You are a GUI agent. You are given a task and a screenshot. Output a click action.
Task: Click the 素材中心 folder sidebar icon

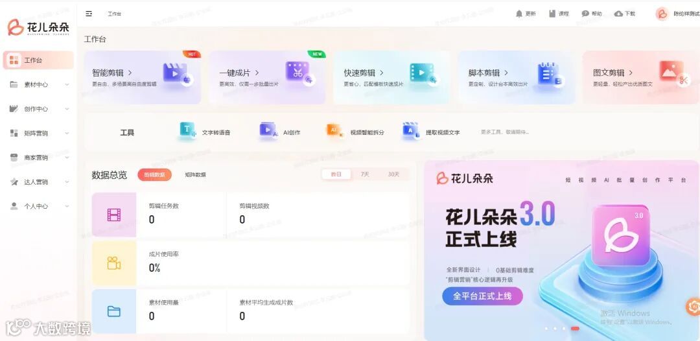(x=14, y=84)
